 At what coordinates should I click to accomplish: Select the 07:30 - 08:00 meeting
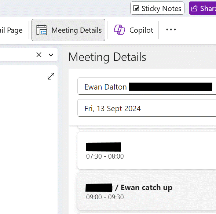pyautogui.click(x=147, y=150)
